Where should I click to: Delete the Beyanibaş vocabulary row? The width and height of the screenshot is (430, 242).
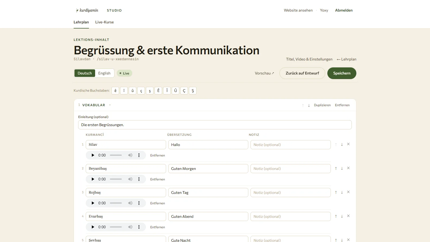tap(348, 168)
